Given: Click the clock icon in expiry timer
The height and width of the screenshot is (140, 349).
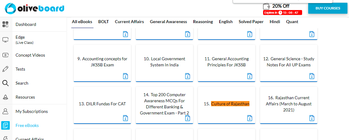Looking at the screenshot, I should (280, 13).
